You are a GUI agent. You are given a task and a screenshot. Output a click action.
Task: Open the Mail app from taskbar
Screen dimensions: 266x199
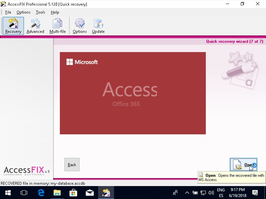point(90,192)
